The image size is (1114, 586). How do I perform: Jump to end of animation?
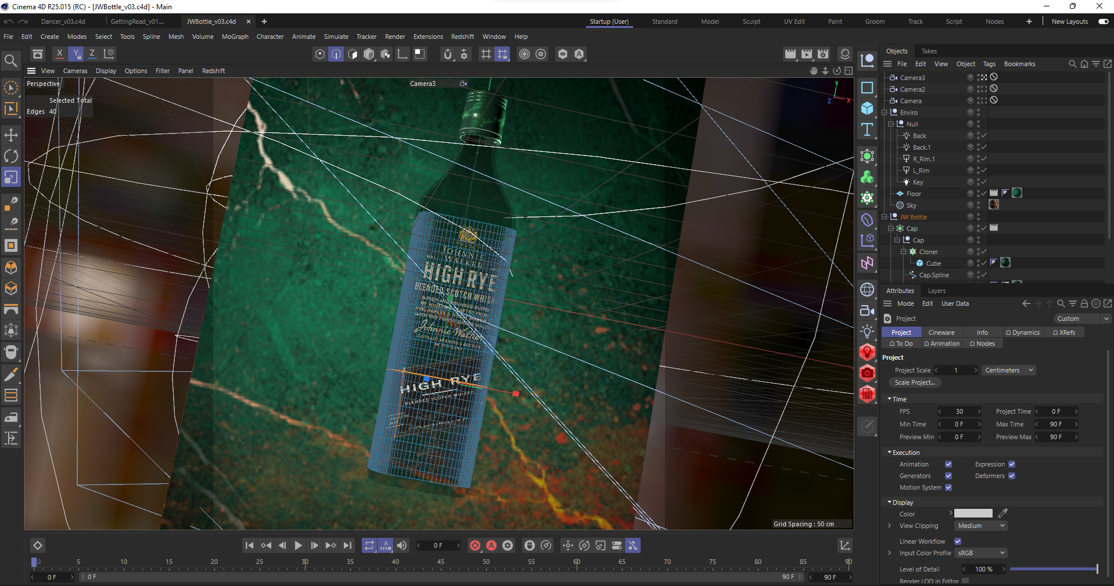[x=347, y=545]
